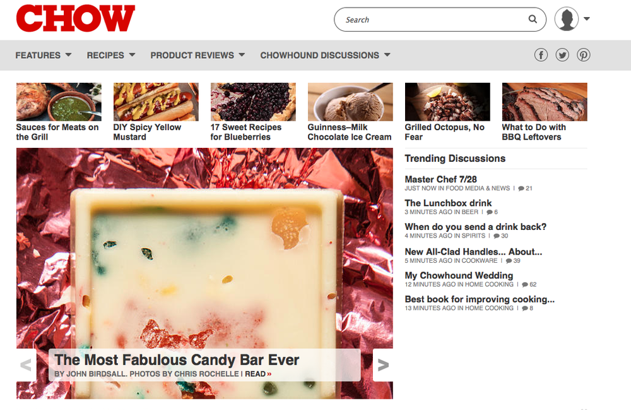Open the Facebook icon in the nav bar
Viewport: 631px width, 410px height.
pyautogui.click(x=541, y=55)
